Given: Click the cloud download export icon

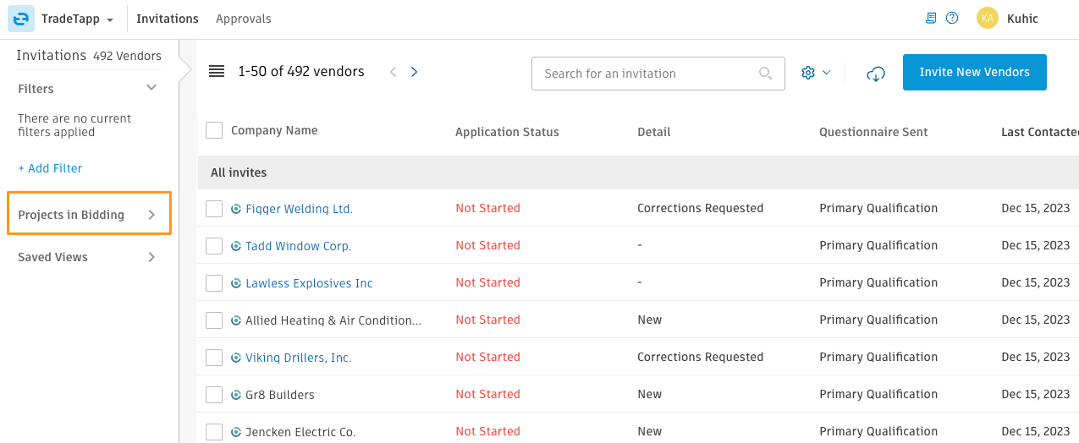Looking at the screenshot, I should (x=876, y=74).
